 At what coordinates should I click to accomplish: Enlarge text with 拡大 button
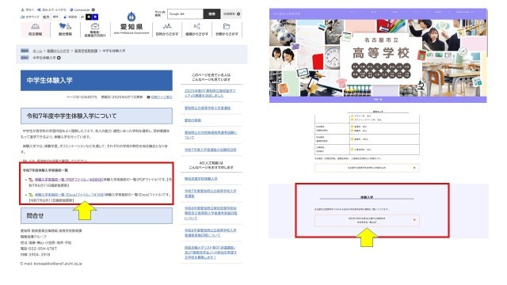pyautogui.click(x=46, y=17)
